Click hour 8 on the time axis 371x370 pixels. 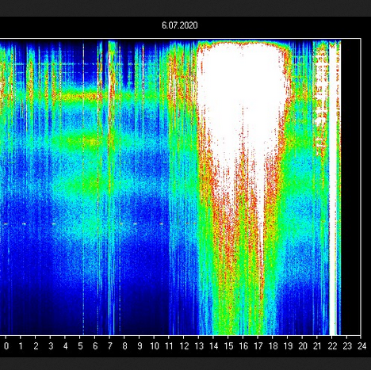124,345
